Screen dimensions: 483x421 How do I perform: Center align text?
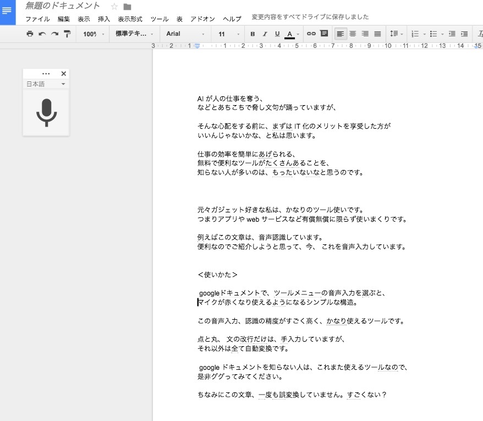click(x=353, y=34)
